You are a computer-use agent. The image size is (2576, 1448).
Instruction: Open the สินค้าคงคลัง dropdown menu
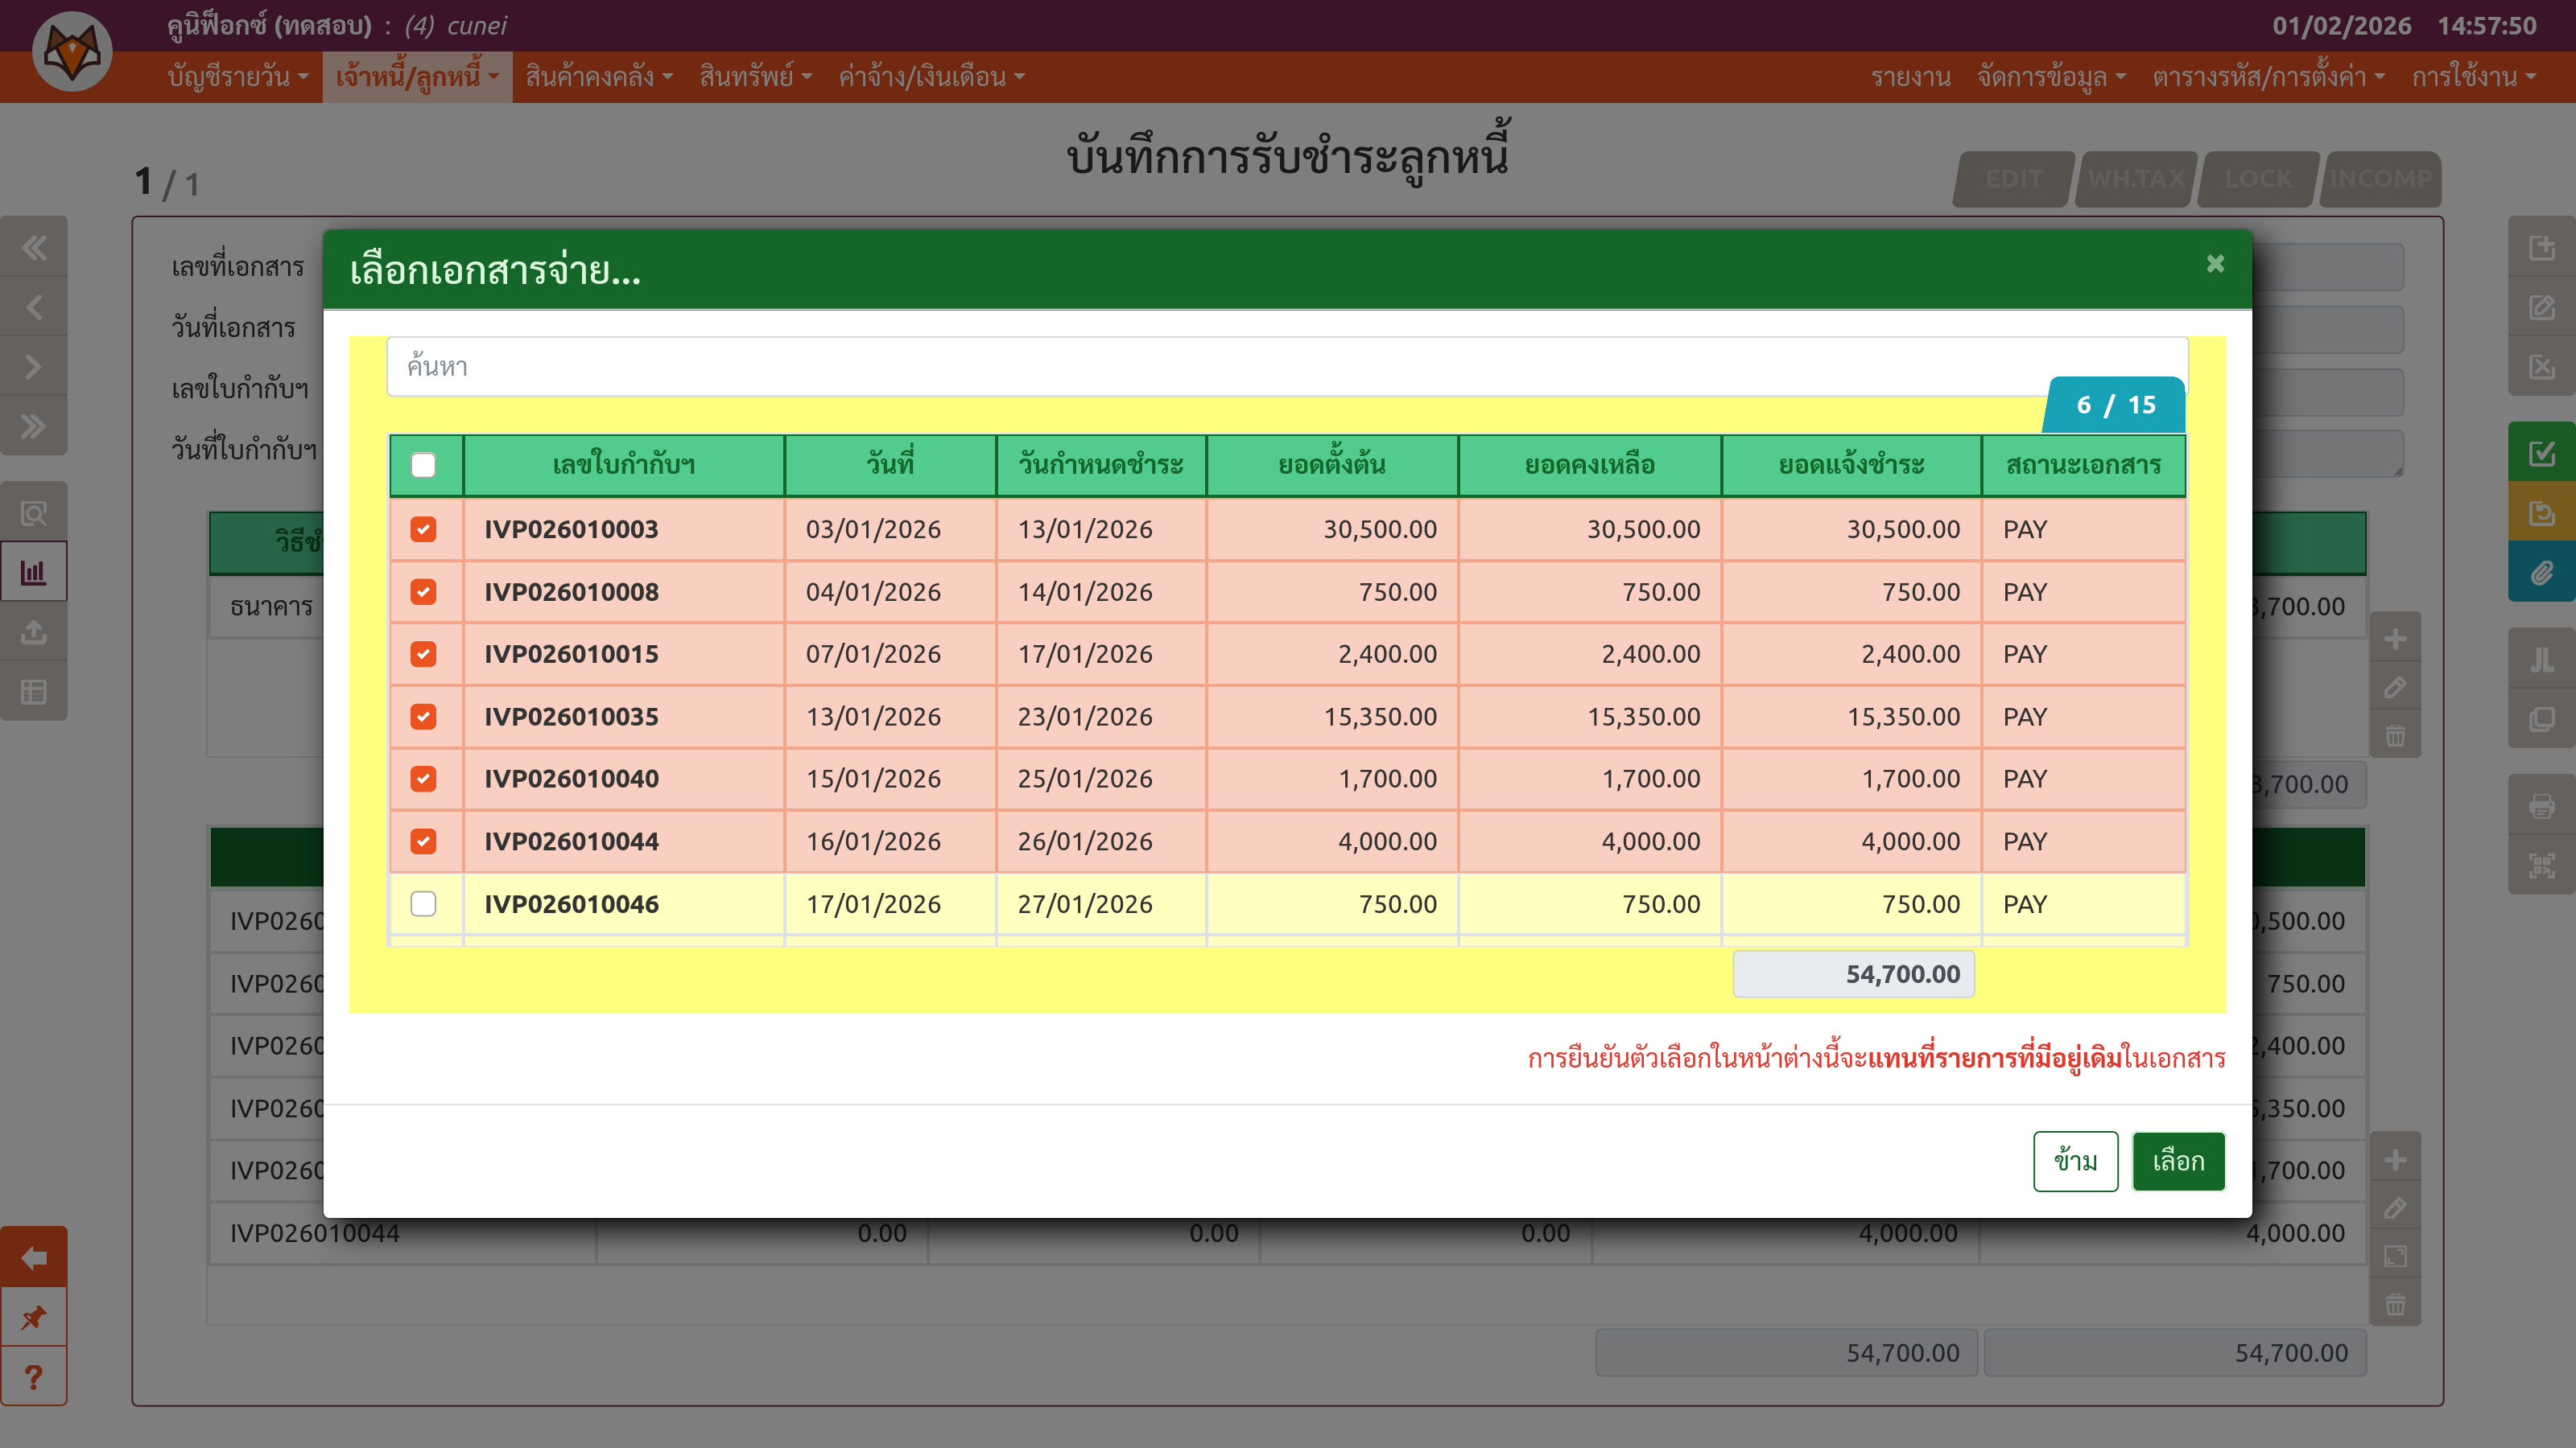pyautogui.click(x=598, y=77)
